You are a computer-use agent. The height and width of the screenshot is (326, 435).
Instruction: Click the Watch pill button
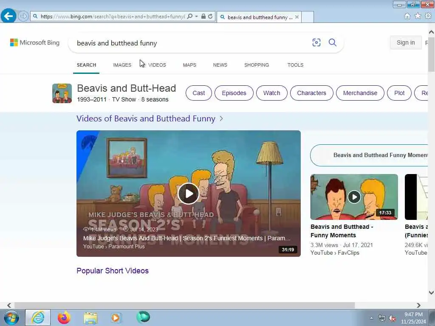(271, 93)
